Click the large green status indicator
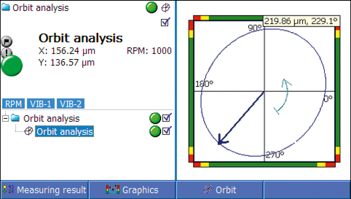Viewport: 351px width, 199px height. [x=12, y=66]
